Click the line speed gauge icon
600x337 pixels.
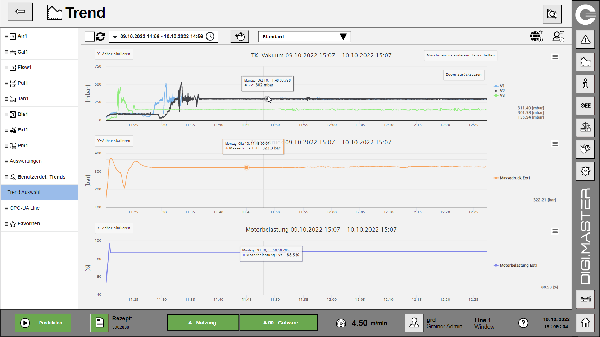coord(341,323)
